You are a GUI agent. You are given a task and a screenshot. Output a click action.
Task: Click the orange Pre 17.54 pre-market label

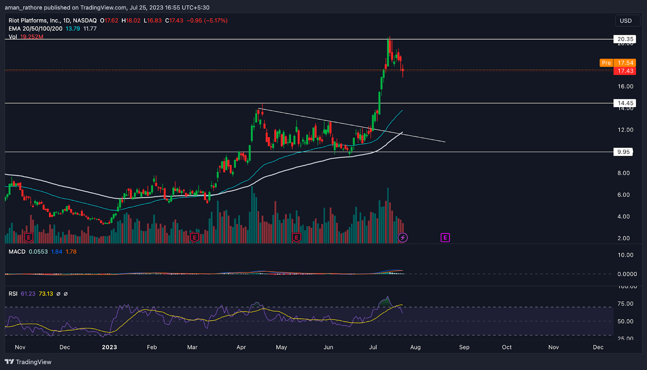pos(618,63)
